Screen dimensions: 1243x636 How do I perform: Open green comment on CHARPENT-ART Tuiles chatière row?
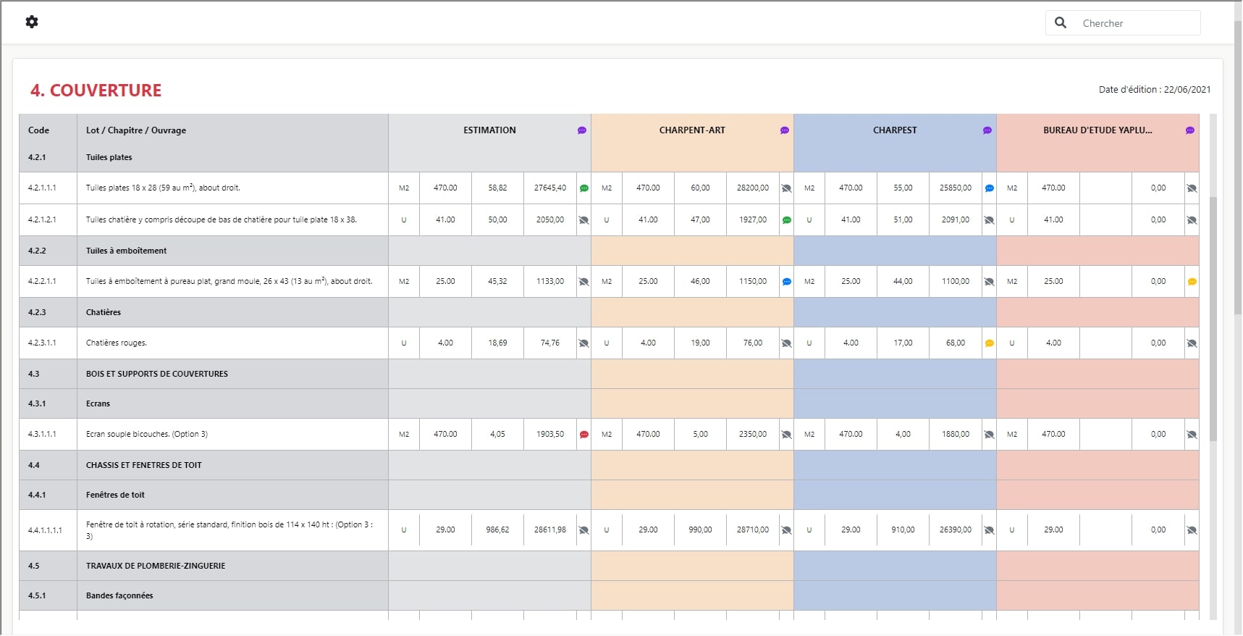point(787,220)
